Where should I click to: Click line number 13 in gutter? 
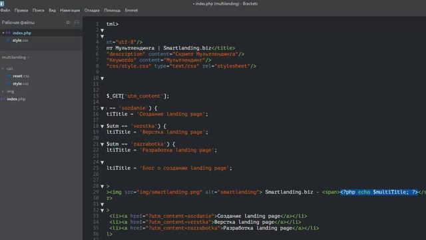pos(96,96)
